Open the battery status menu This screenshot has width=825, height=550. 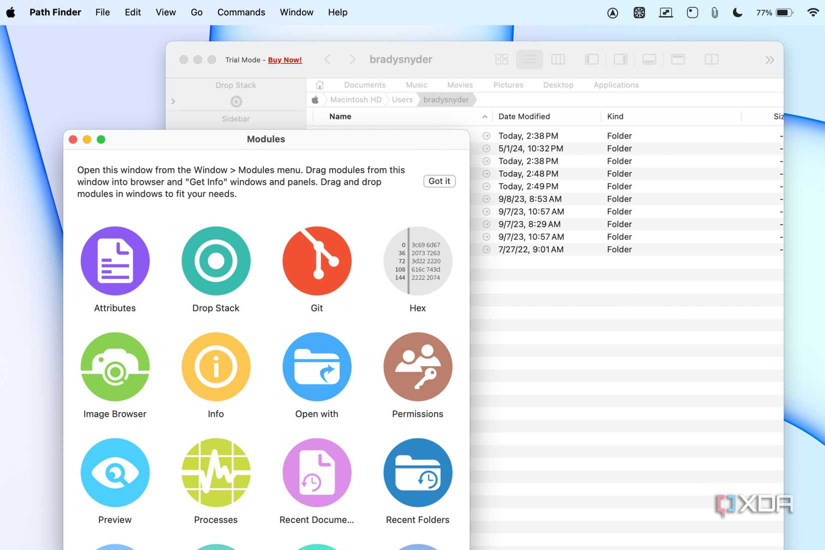coord(775,12)
